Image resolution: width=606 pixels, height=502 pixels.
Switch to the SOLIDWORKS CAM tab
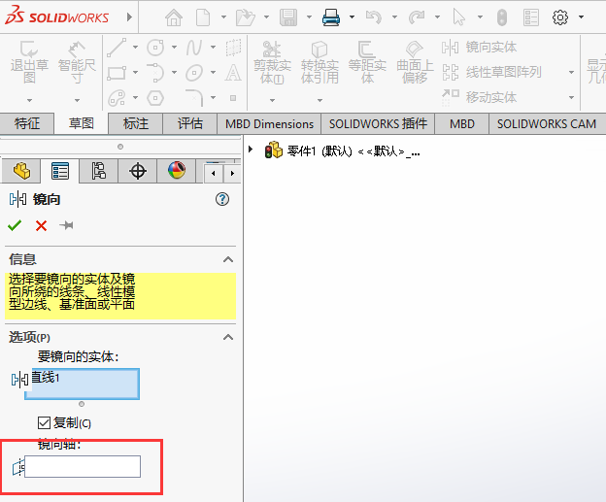pos(547,123)
